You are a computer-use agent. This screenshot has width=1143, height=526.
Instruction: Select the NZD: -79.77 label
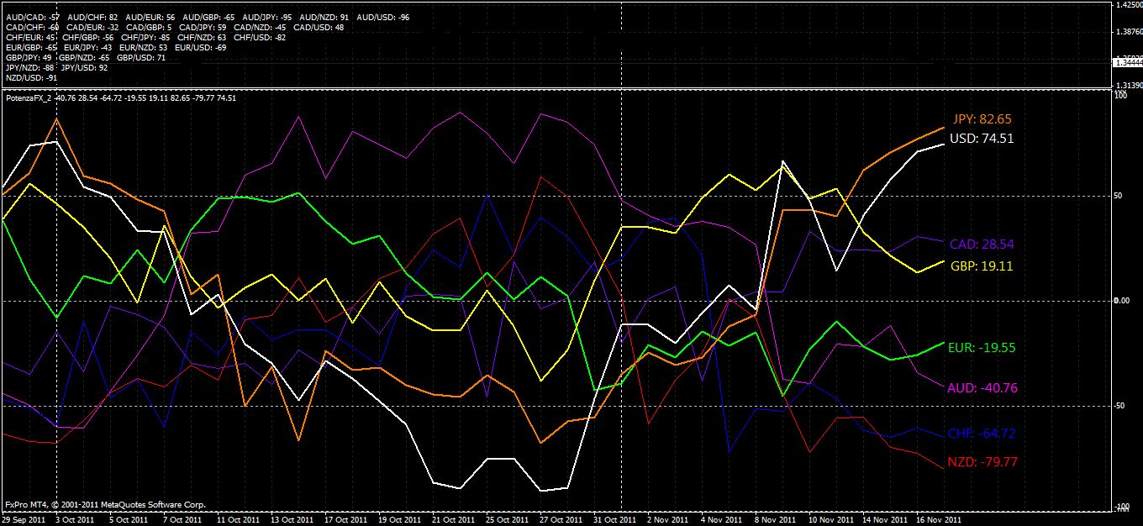pos(982,462)
